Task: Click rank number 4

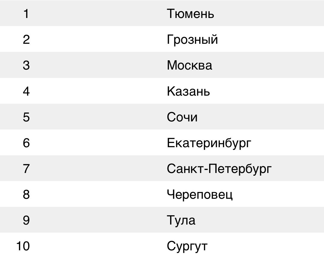Action: click(26, 91)
